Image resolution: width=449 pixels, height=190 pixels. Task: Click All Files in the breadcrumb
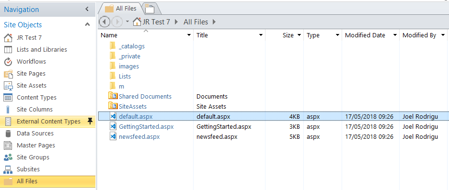[x=196, y=22]
